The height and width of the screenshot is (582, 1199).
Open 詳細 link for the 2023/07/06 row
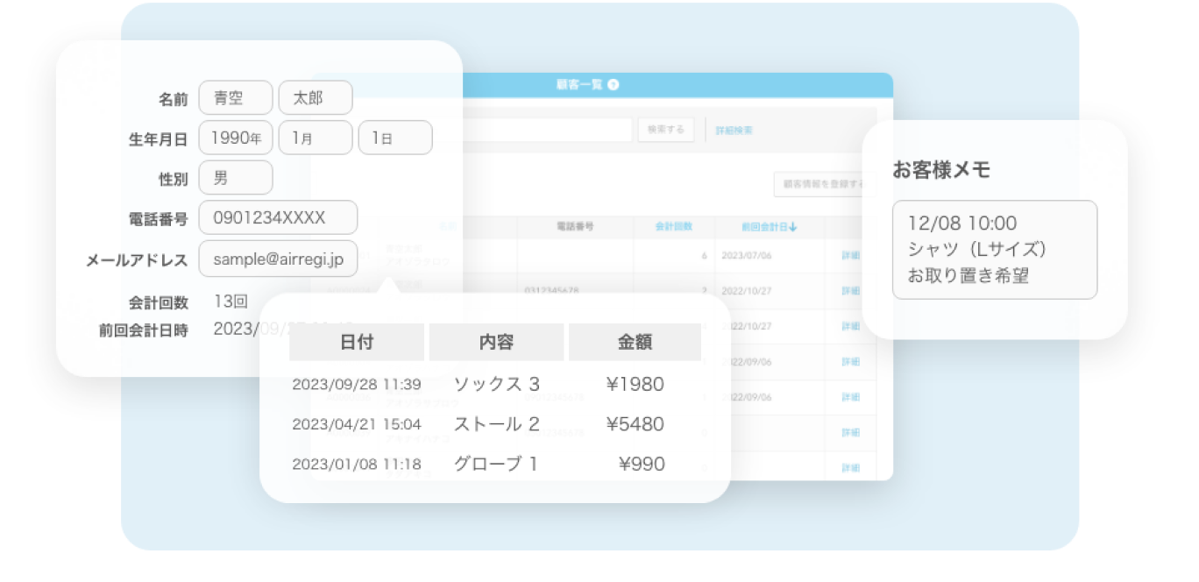coord(850,255)
